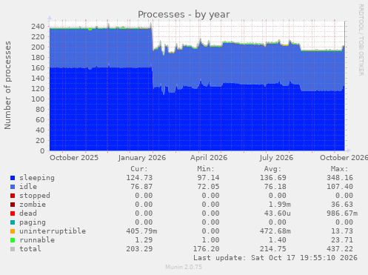Click the 'total' legend label

[30, 249]
